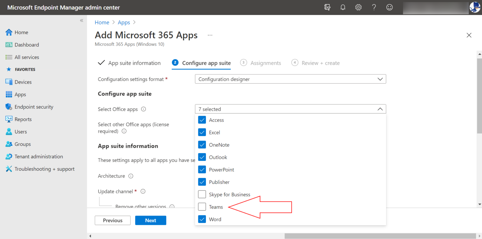
Task: Open the settings gear in the top bar
Action: click(358, 7)
